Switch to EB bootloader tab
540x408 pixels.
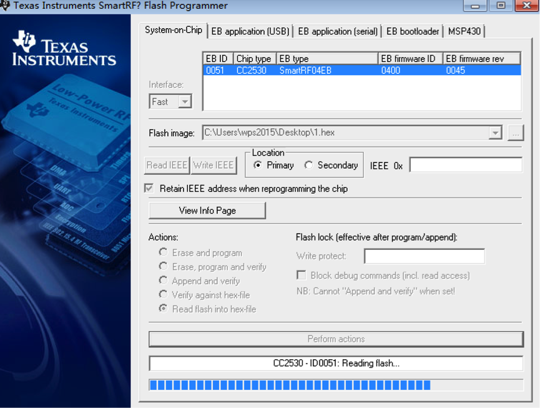coord(413,31)
